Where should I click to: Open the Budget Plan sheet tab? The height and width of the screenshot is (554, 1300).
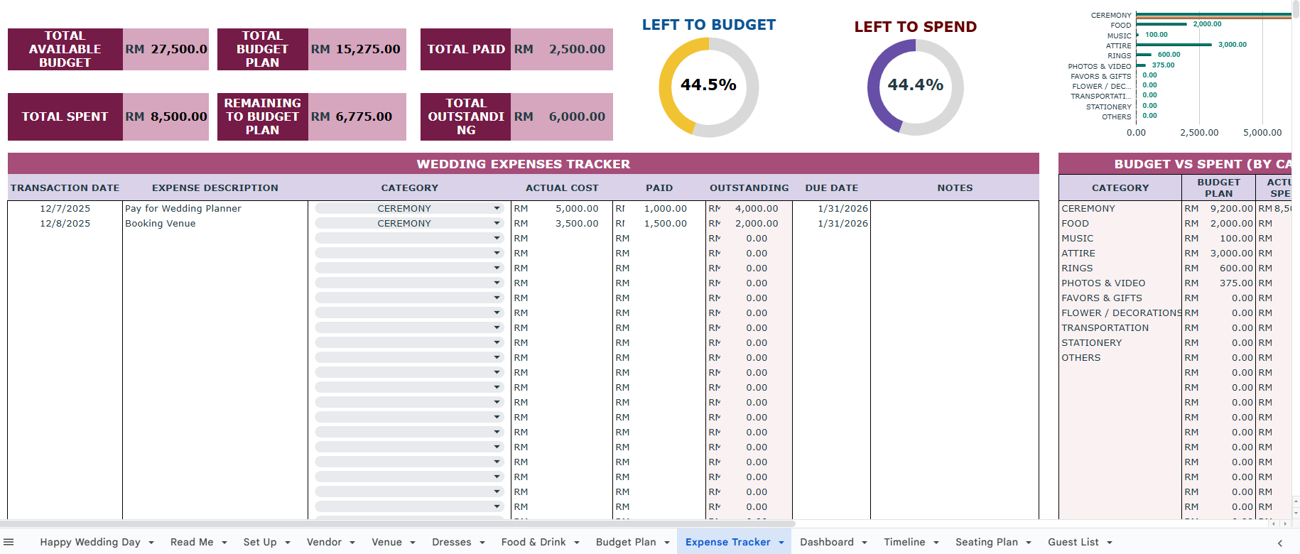[625, 542]
